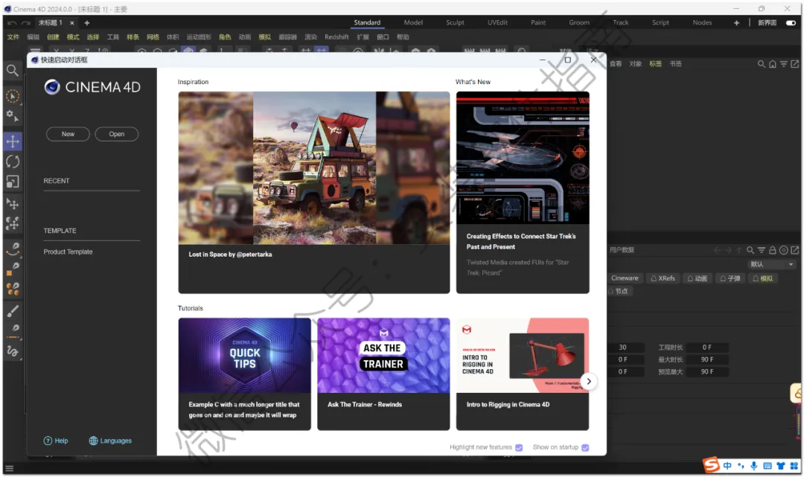Switch to the Sculpt layout tab
The width and height of the screenshot is (804, 477).
pyautogui.click(x=455, y=22)
